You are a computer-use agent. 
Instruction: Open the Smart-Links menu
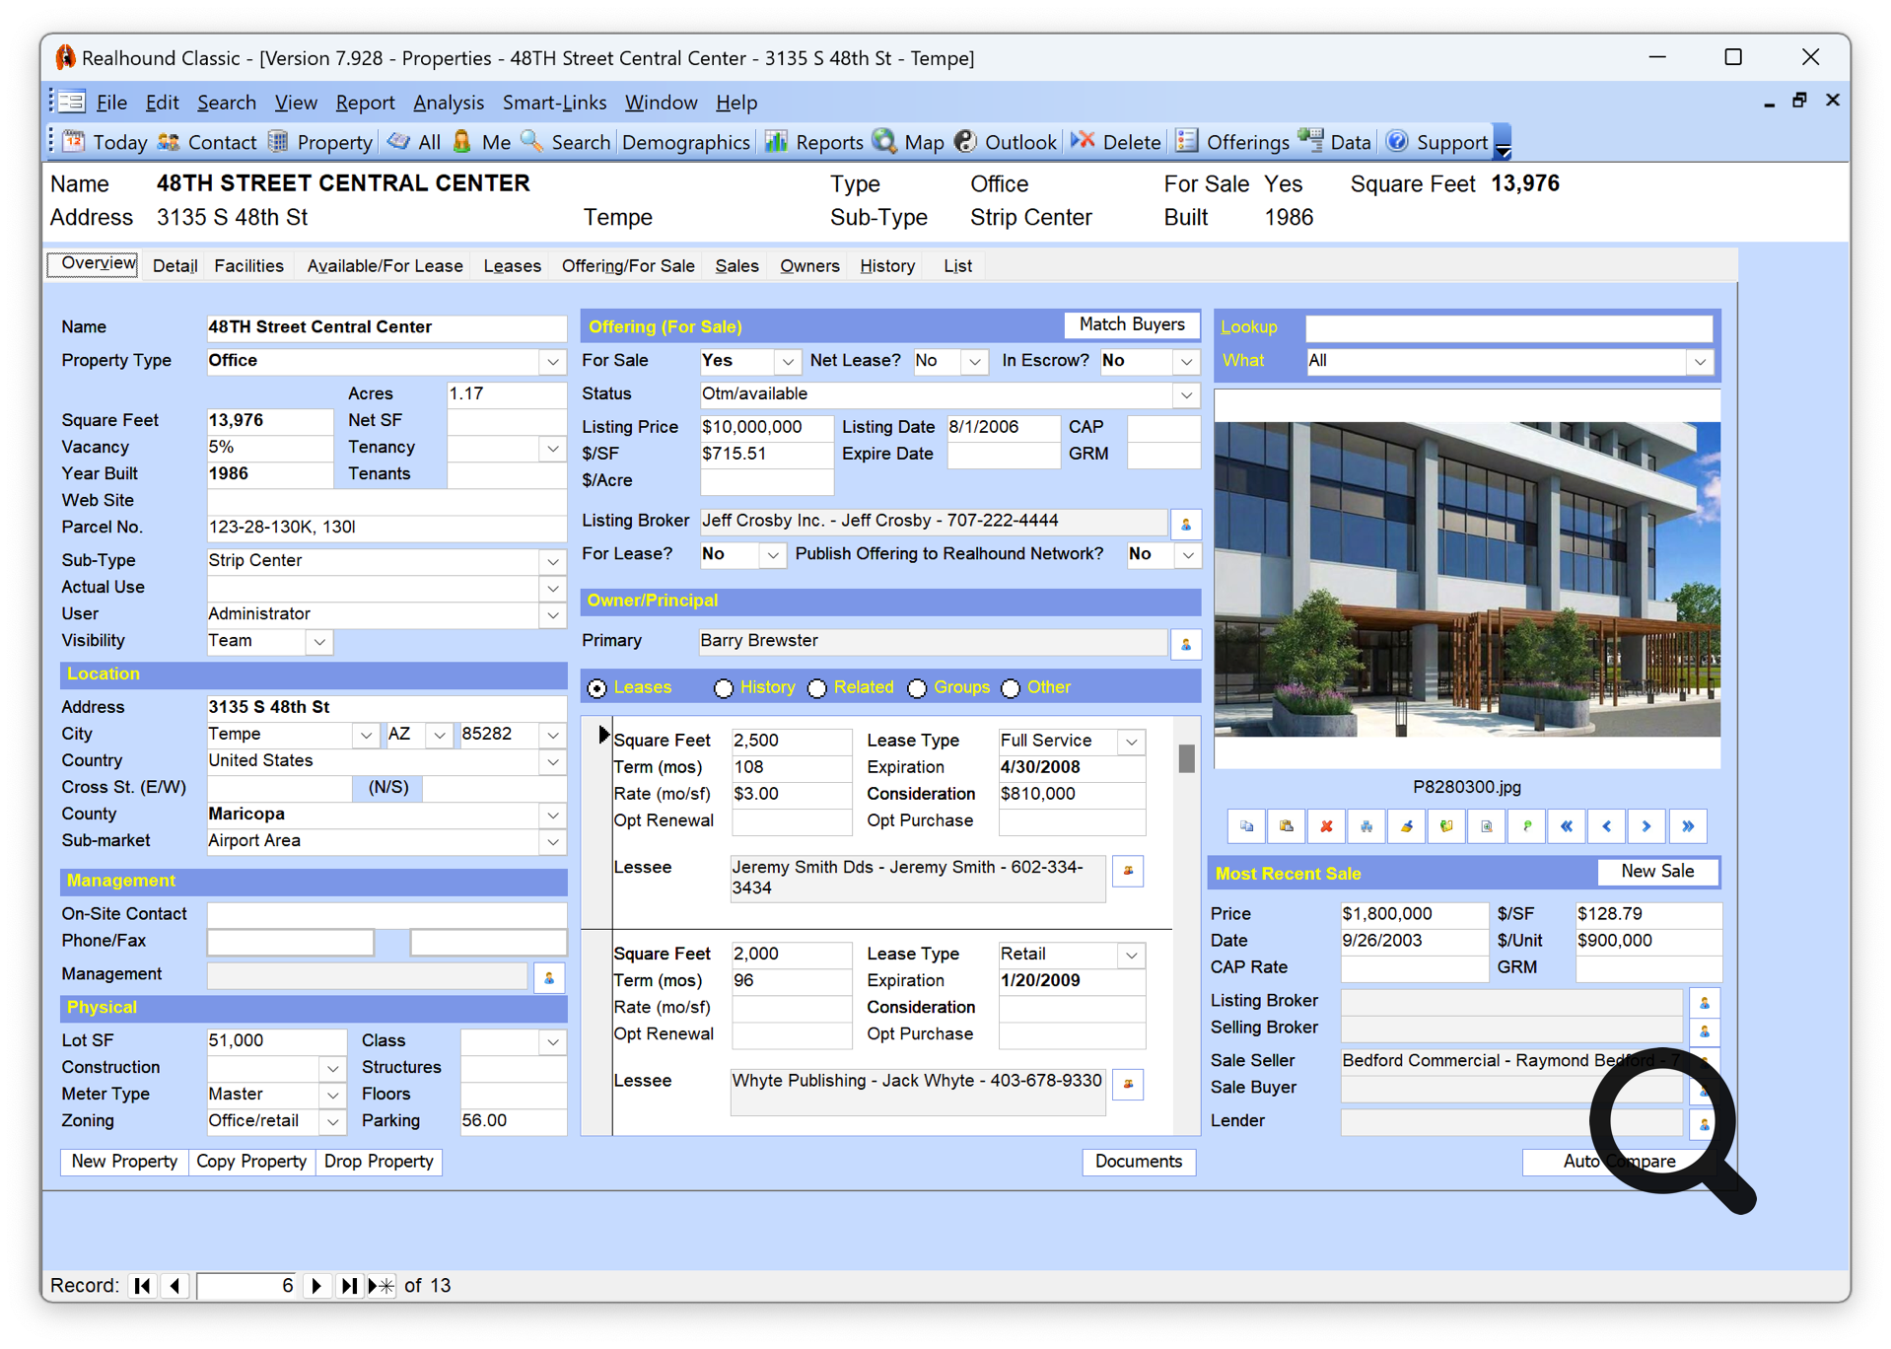click(554, 103)
